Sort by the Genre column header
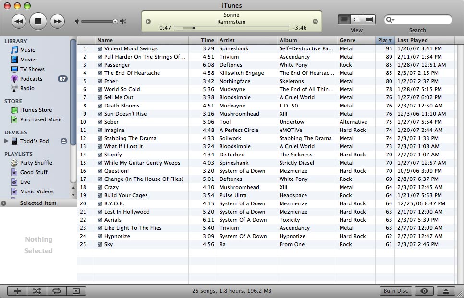Screen dimensions: 464x298 pyautogui.click(x=356, y=40)
